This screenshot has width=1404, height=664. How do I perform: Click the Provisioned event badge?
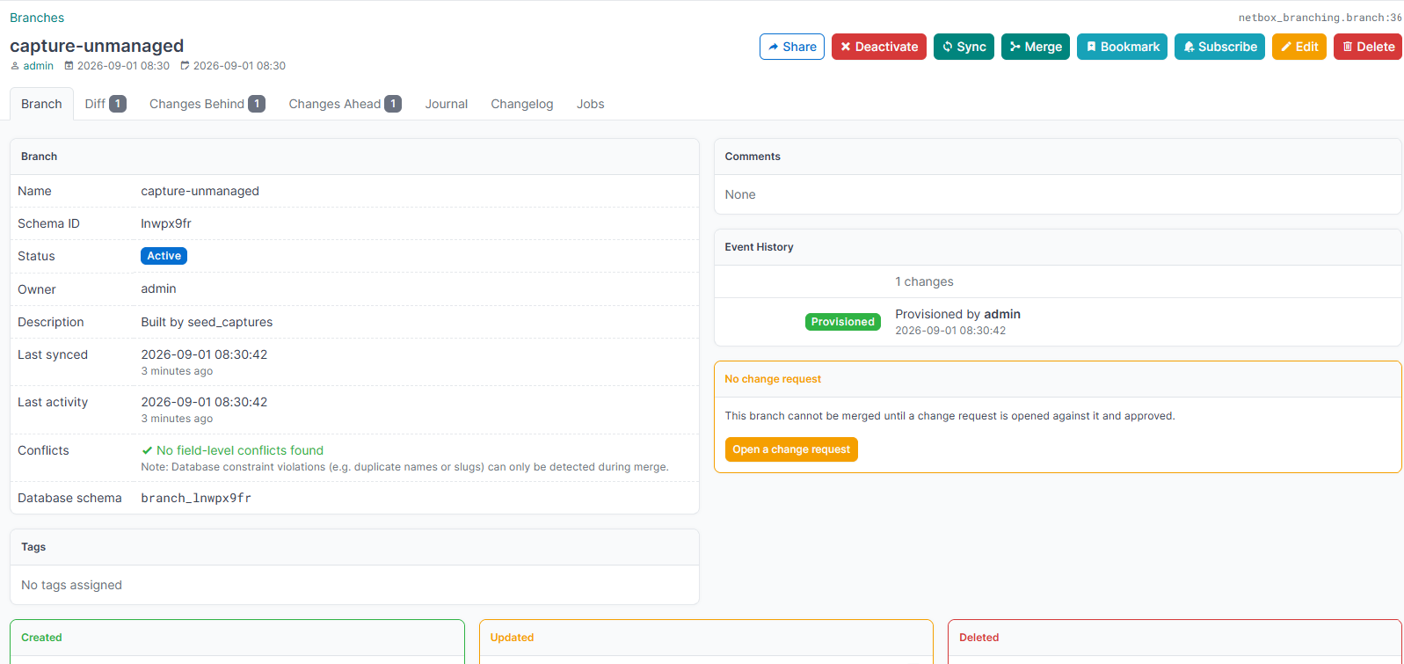point(843,322)
